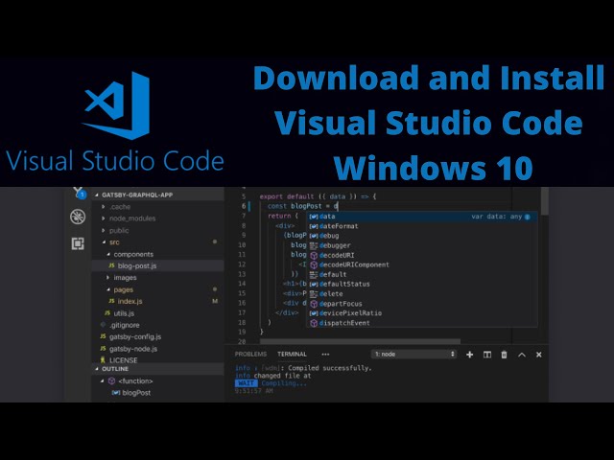Open gatsby-config.js file

157,336
